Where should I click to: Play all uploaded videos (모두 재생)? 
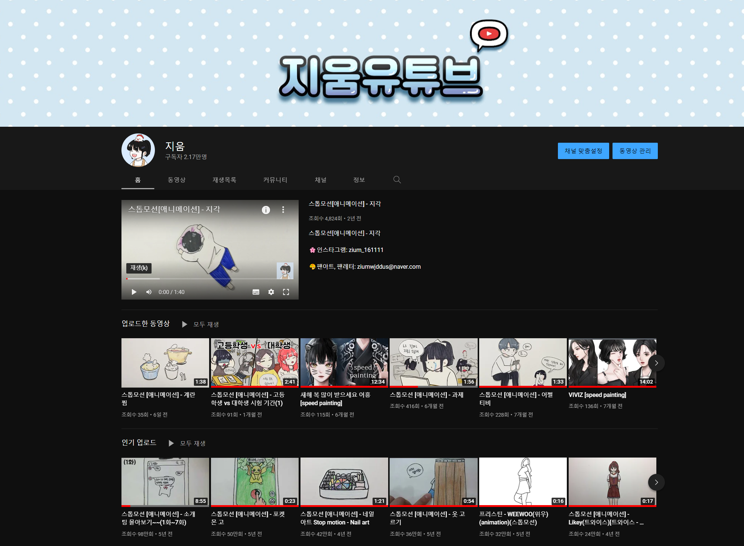point(206,324)
